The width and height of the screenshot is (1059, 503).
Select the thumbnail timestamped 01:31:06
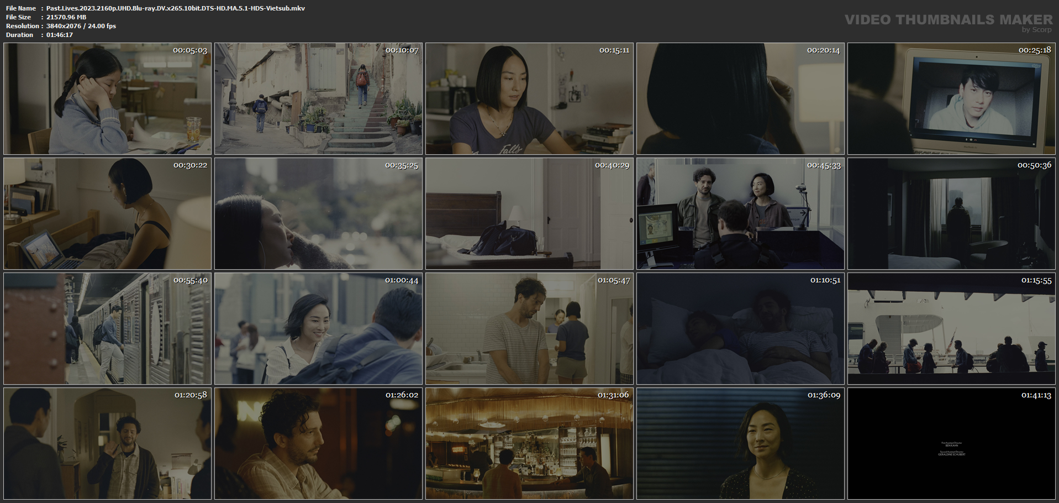tap(530, 444)
